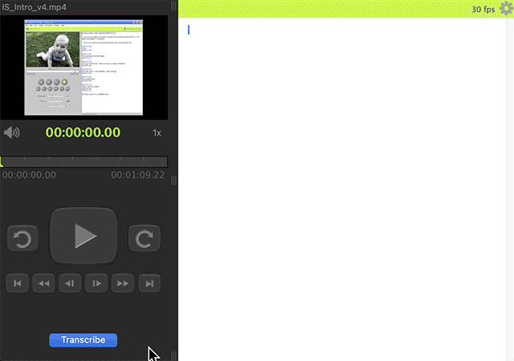The image size is (514, 361).
Task: Jump to the end of the video
Action: click(149, 282)
